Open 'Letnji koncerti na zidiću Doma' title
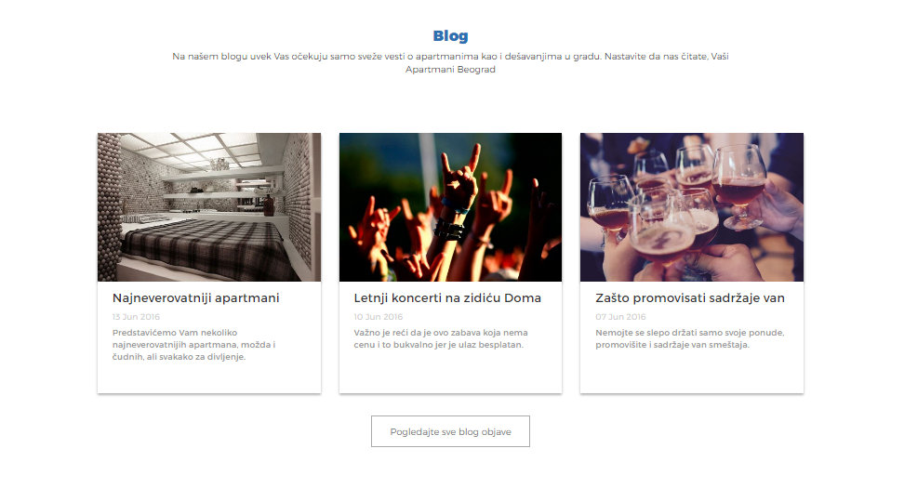This screenshot has width=904, height=488. [447, 297]
